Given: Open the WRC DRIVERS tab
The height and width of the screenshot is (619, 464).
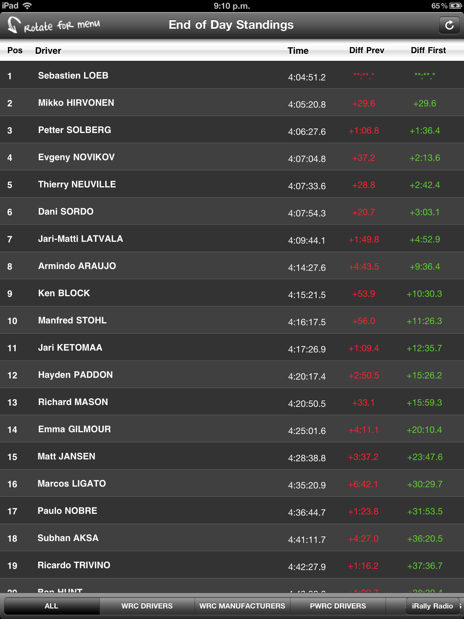Looking at the screenshot, I should [147, 606].
